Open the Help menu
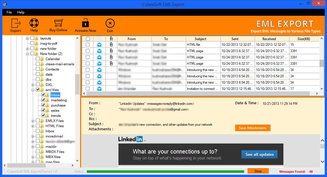Screen dimensions: 327x177 [21, 12]
